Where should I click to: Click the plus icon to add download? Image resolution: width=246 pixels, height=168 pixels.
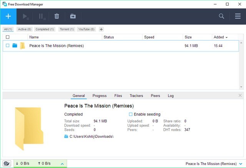[x=8, y=17]
